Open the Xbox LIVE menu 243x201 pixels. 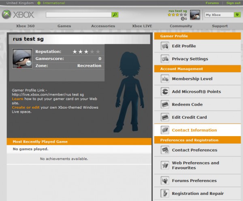click(142, 26)
